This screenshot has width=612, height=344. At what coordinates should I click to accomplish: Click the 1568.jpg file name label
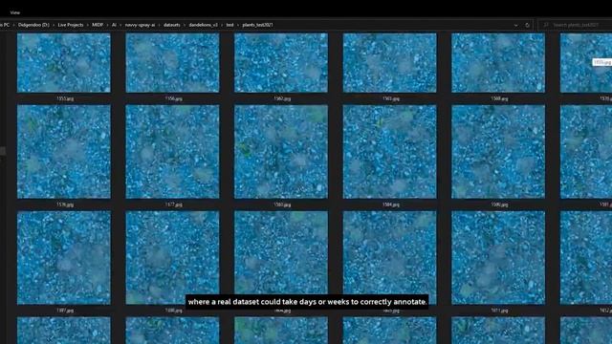(x=499, y=99)
